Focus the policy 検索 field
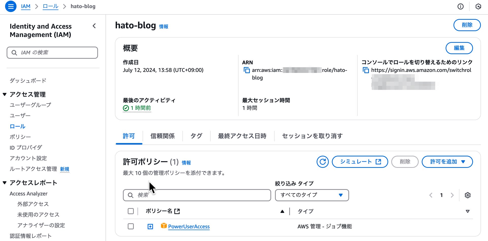Image resolution: width=488 pixels, height=241 pixels. coord(197,195)
